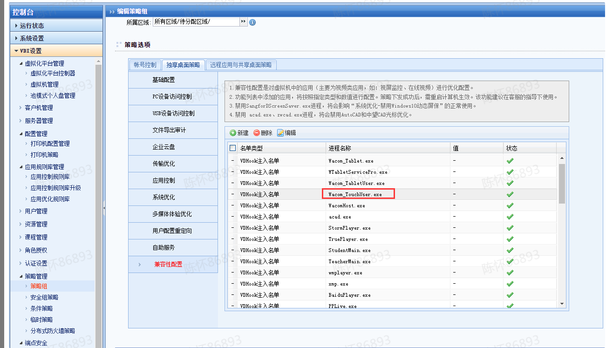Click the status checkmark for wmplayer.exe
The width and height of the screenshot is (606, 348).
click(510, 273)
